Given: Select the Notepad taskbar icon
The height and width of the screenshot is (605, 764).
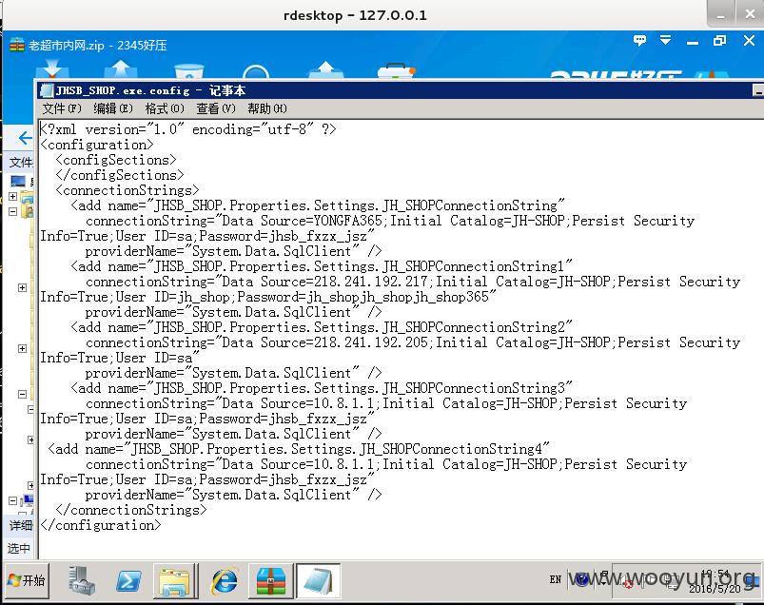Looking at the screenshot, I should point(319,580).
